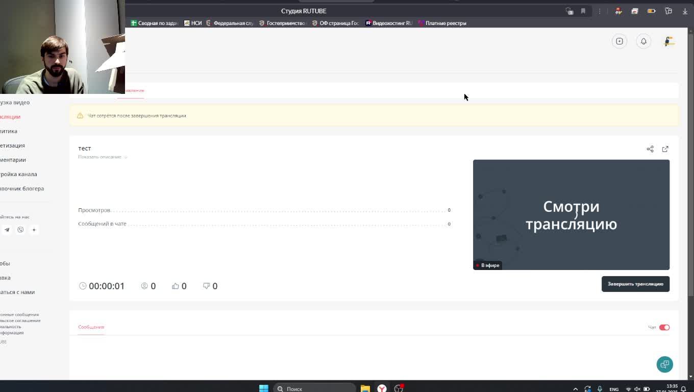Image resolution: width=694 pixels, height=392 pixels.
Task: Click the Просмотров statistics row
Action: point(264,210)
